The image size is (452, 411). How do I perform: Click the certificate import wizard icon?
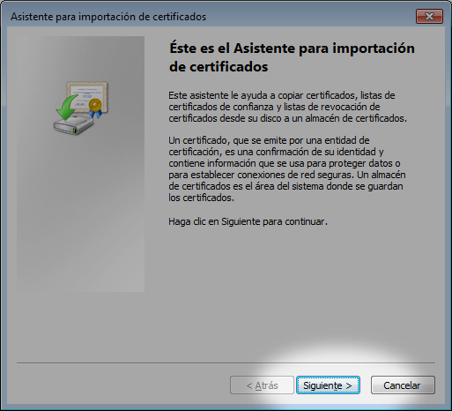[81, 108]
